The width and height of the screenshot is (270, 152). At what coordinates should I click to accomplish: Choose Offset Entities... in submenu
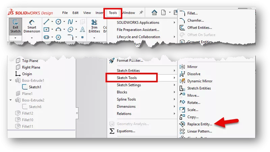coord(199,28)
